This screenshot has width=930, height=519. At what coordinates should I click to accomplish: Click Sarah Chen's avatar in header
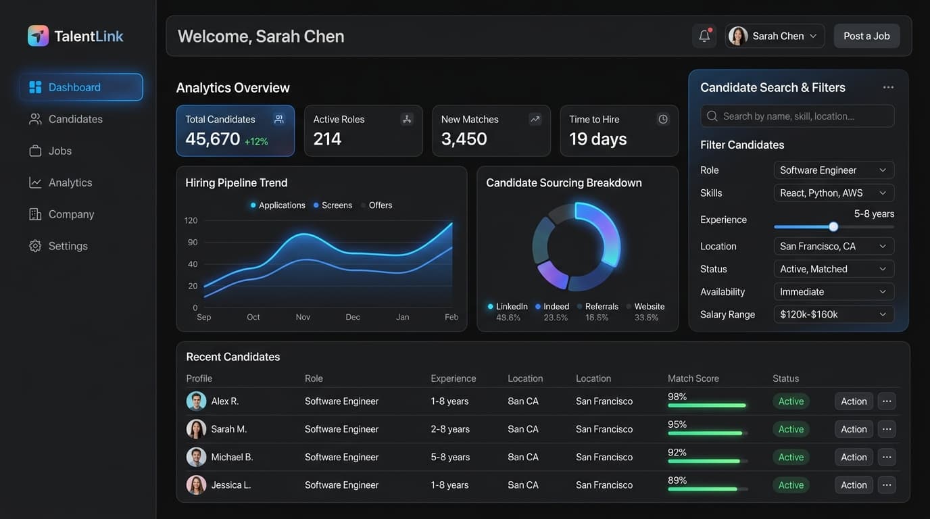[x=738, y=36]
